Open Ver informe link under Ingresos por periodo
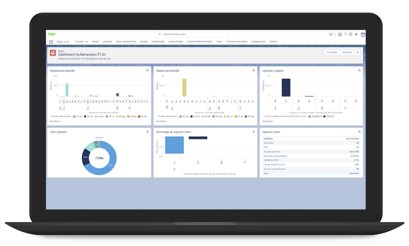The height and width of the screenshot is (246, 409). click(55, 120)
